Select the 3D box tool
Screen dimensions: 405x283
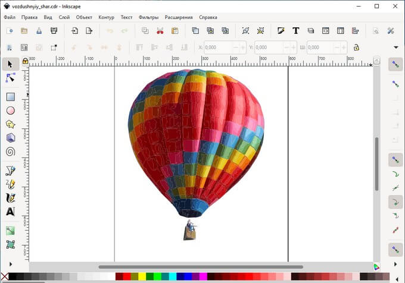point(10,138)
